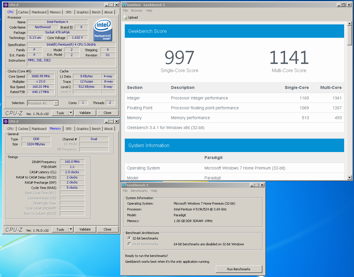354x277 pixels.
Task: Open the About tab in the lower CPU-Z window
Action: [x=108, y=129]
